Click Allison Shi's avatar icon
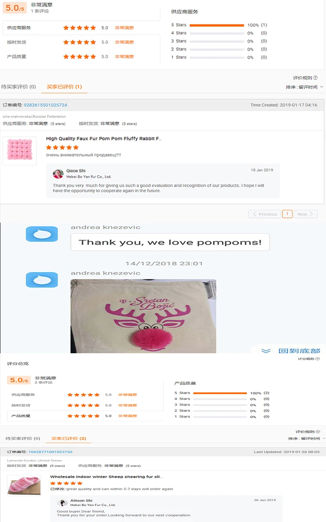 pos(63,503)
